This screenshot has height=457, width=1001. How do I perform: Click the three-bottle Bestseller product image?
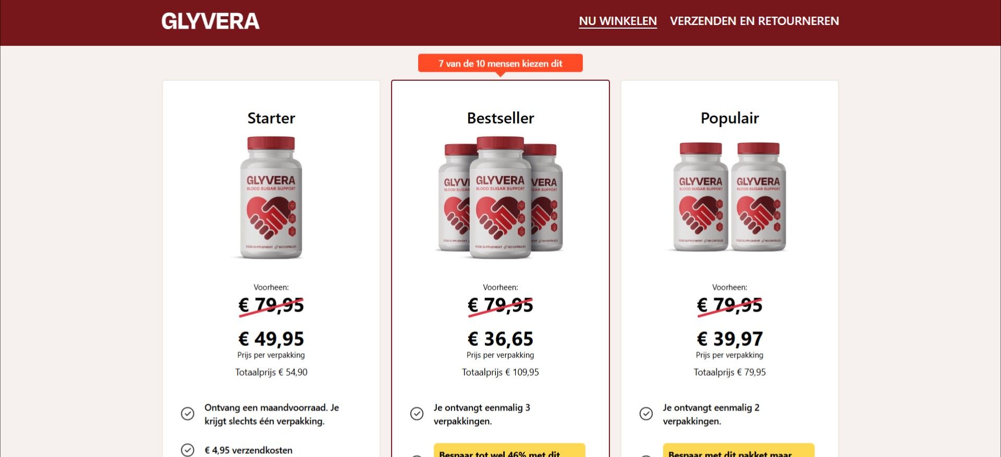(500, 197)
